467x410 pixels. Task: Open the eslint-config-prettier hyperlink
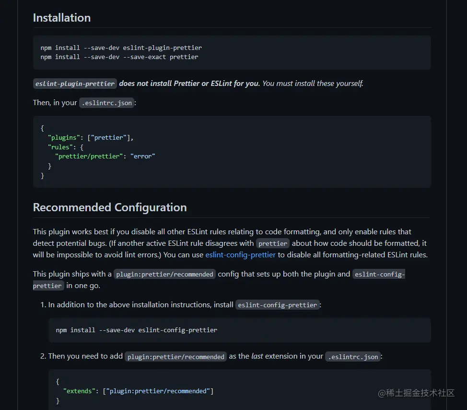240,255
